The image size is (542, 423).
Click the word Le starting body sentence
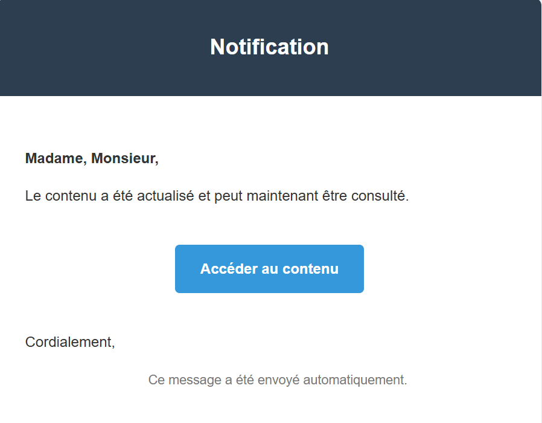33,196
